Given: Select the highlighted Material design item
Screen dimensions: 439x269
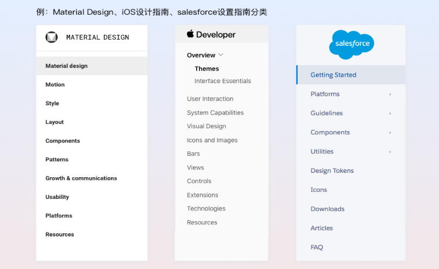Looking at the screenshot, I should click(x=92, y=66).
